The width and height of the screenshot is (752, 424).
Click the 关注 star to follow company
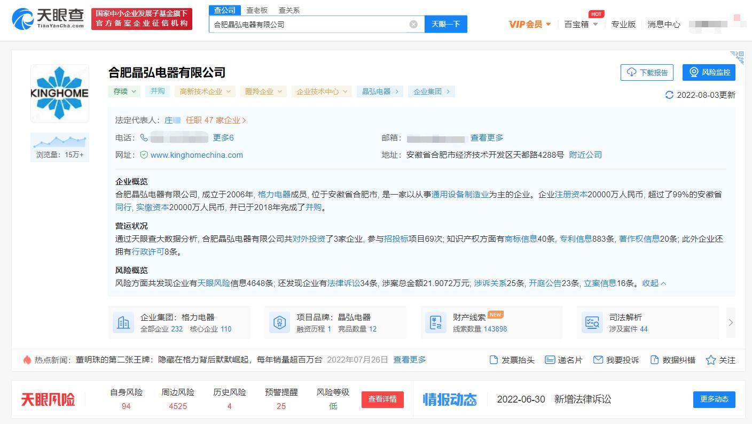click(x=720, y=360)
